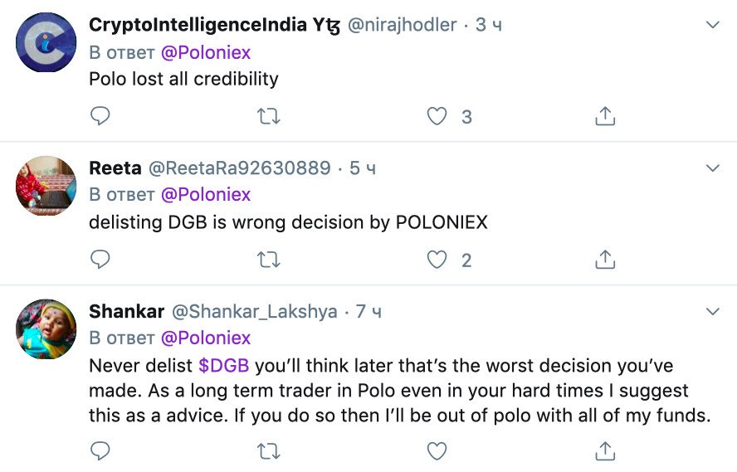Open the dropdown arrow on Shankar's tweet
This screenshot has width=737, height=472.
coord(712,312)
